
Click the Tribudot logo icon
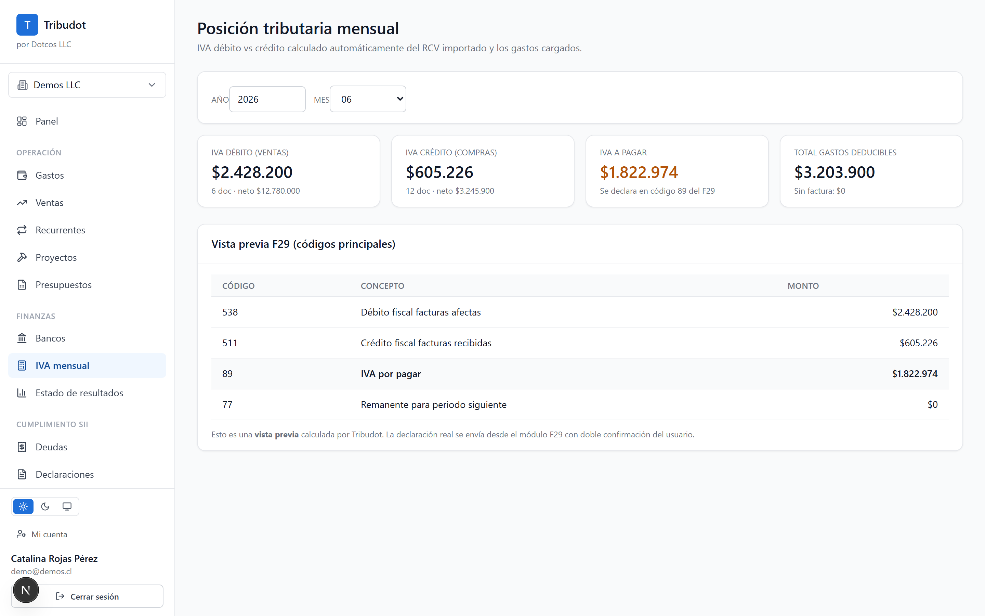click(27, 25)
